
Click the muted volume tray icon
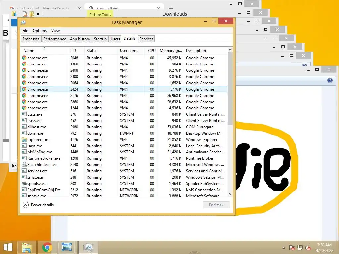[x=308, y=248]
